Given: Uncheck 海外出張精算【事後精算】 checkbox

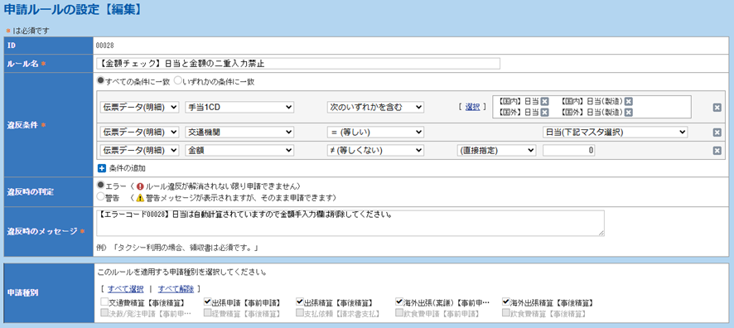Looking at the screenshot, I should [506, 301].
